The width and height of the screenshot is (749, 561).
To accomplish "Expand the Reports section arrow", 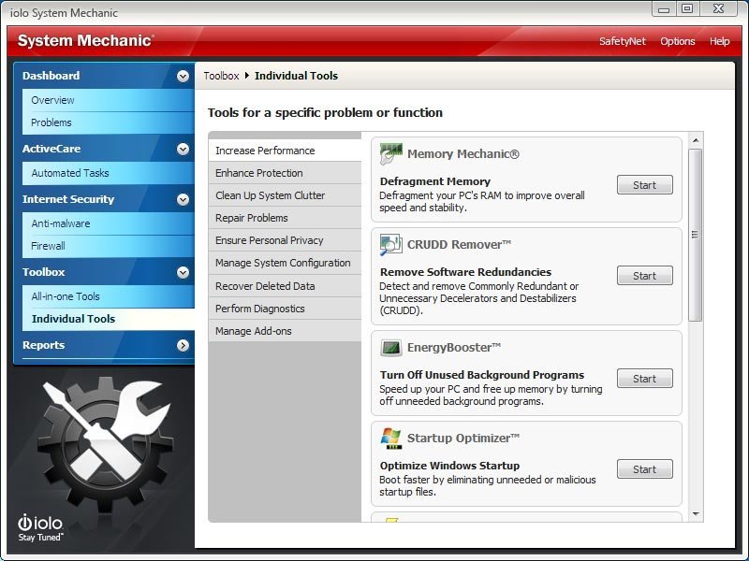I will (183, 345).
